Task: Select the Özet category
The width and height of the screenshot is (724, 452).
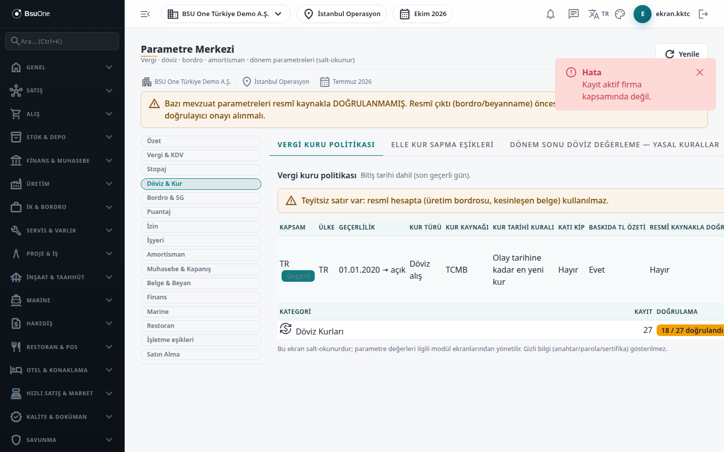Action: tap(201, 141)
